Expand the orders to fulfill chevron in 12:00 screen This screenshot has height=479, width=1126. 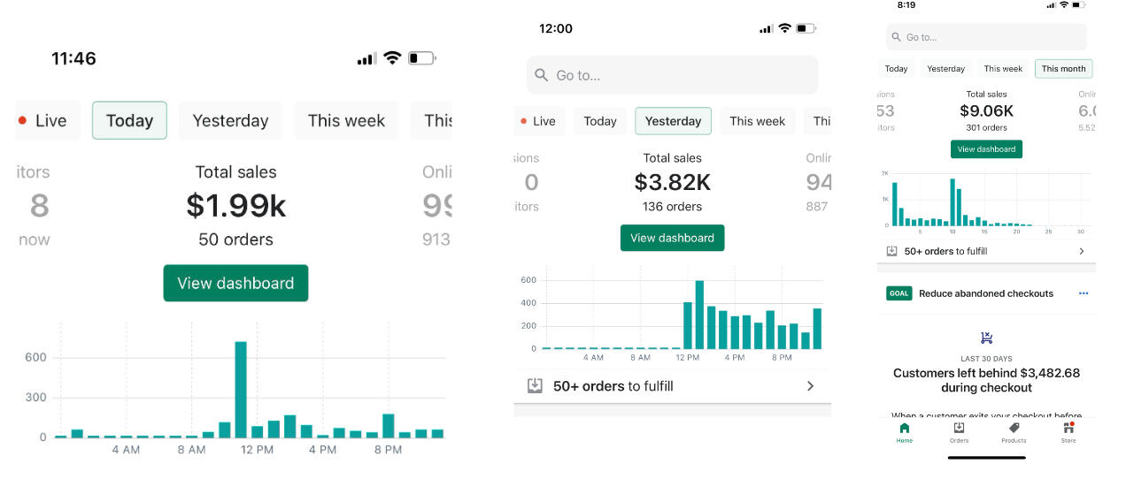pyautogui.click(x=810, y=386)
